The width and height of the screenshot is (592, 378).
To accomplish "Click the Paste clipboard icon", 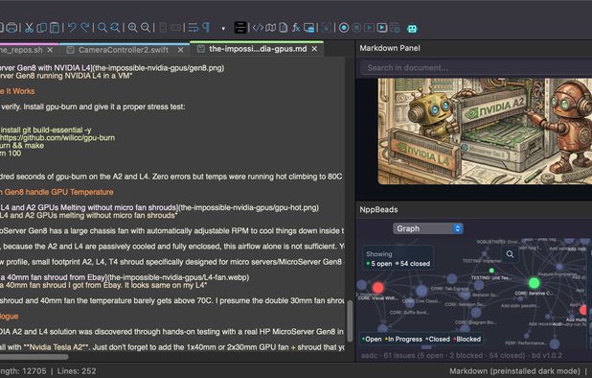I will pos(55,28).
